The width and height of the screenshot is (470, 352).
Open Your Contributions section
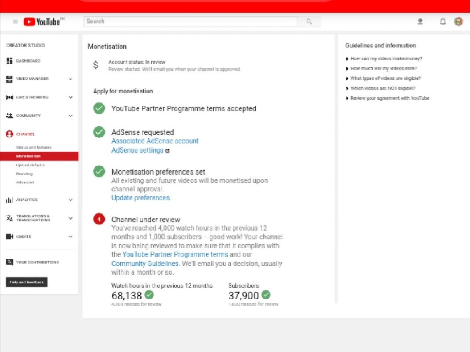coord(37,262)
